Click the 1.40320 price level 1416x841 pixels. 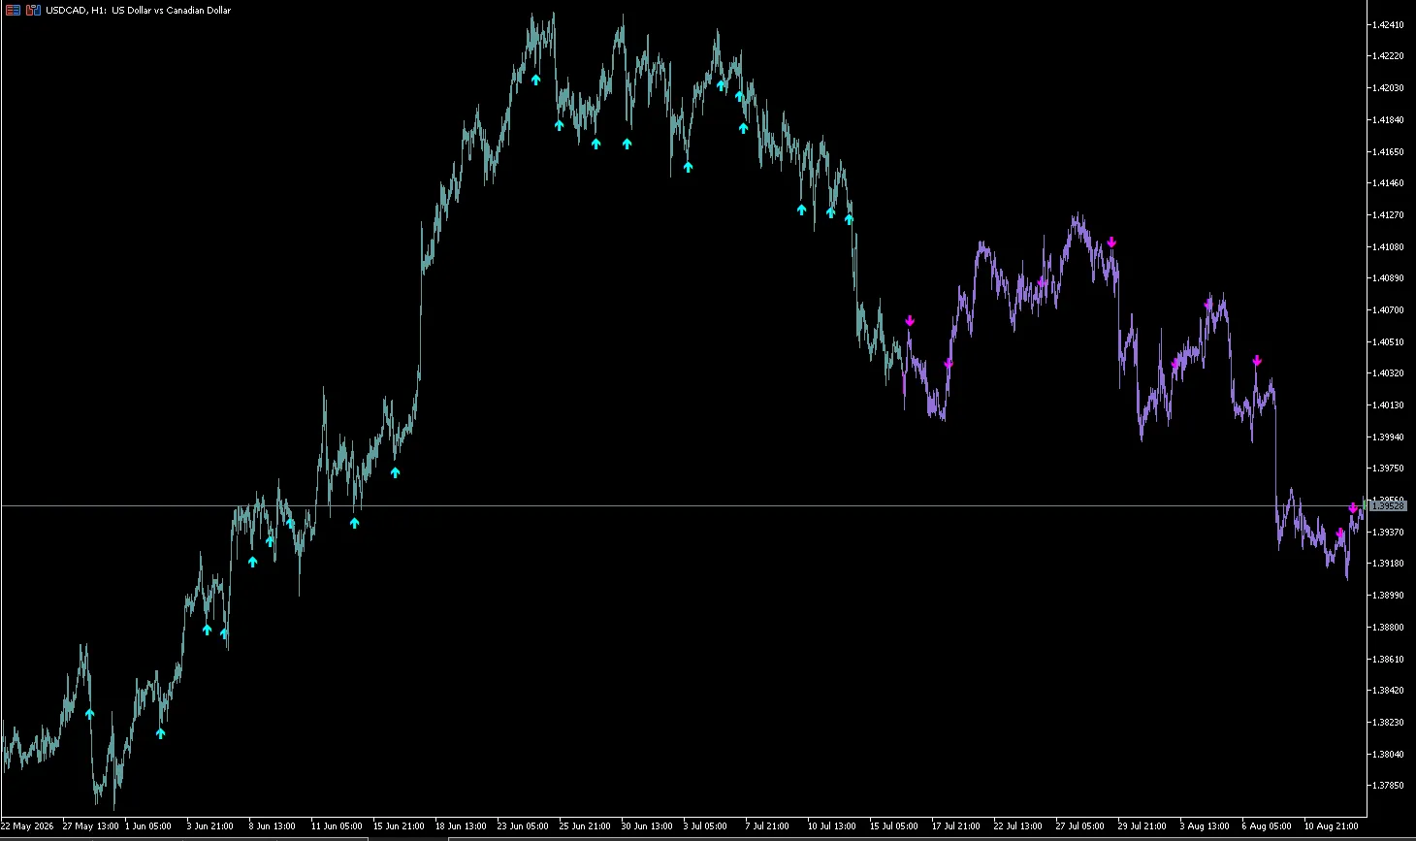1390,373
